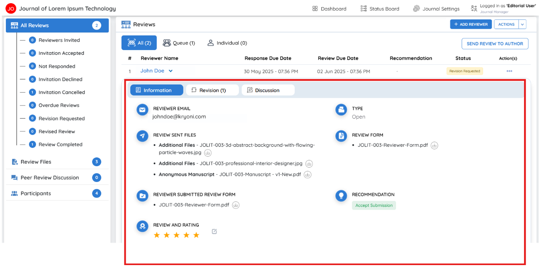Open Journal Settings
Viewport: 540px width, 270px height.
click(436, 9)
